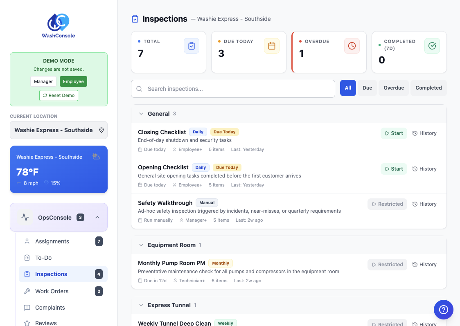The image size is (460, 326).
Task: Switch demo mode to Employee
Action: click(x=73, y=81)
